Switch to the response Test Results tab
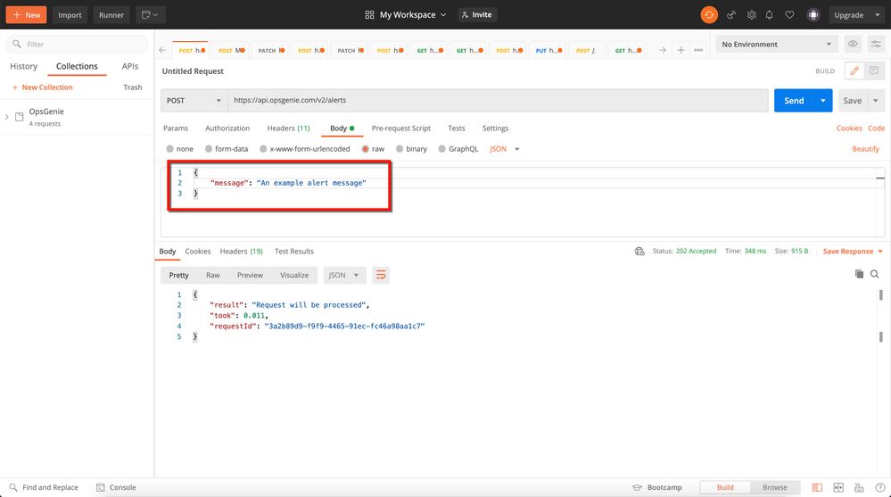 [293, 252]
